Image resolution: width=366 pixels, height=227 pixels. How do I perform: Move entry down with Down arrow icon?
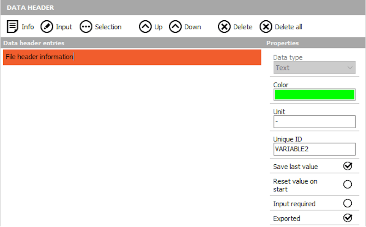tap(175, 26)
